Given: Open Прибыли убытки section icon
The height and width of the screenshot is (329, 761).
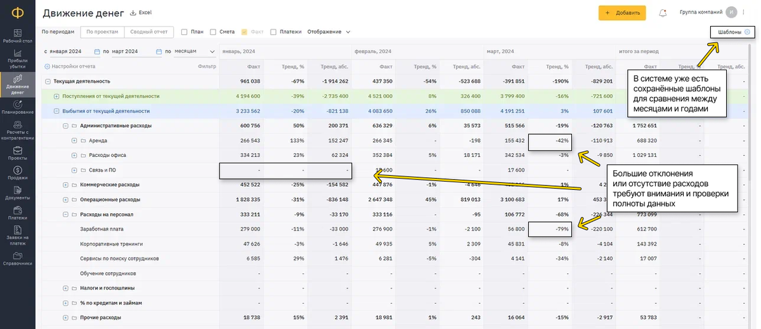Looking at the screenshot, I should click(17, 54).
